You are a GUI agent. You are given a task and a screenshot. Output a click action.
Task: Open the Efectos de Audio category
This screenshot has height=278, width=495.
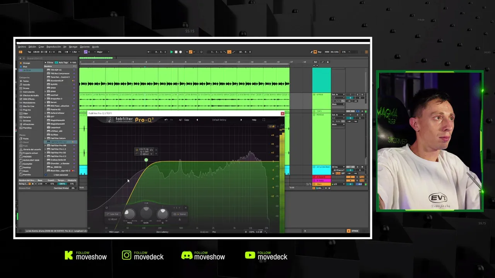tap(30, 95)
